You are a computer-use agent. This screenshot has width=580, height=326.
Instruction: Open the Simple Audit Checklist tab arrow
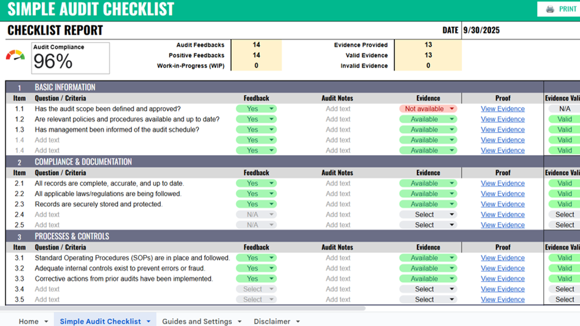[x=148, y=322]
